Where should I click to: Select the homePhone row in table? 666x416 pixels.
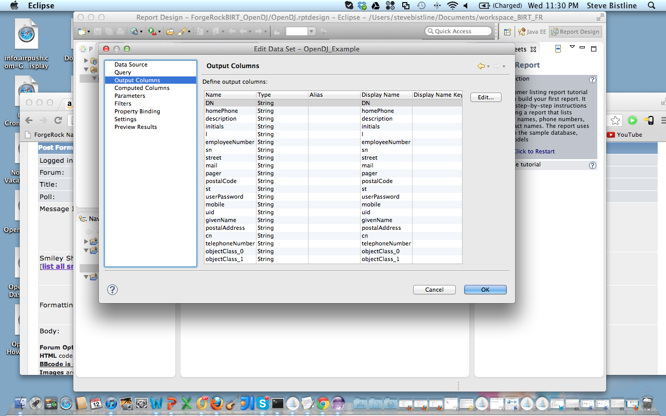point(333,111)
